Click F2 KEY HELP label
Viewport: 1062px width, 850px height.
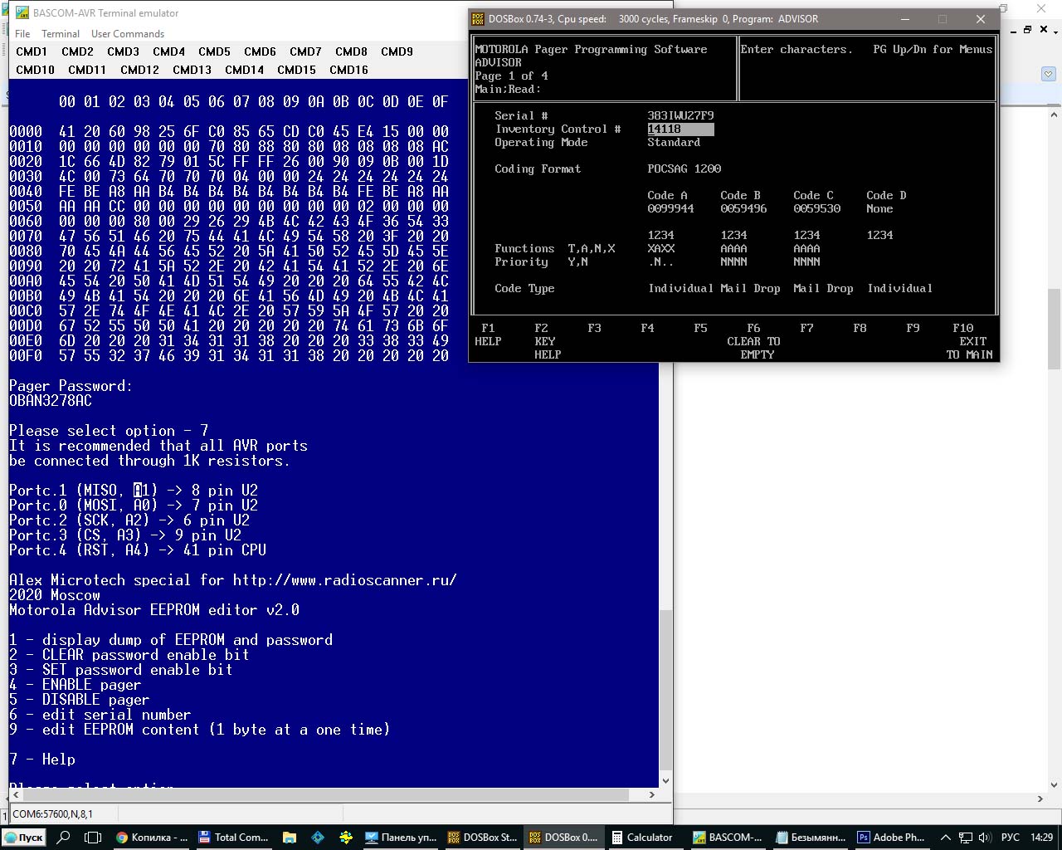tap(547, 341)
